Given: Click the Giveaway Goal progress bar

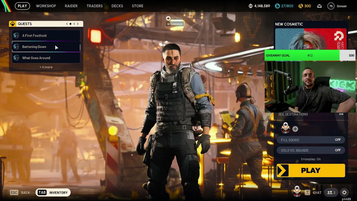Looking at the screenshot, I should pyautogui.click(x=310, y=55).
